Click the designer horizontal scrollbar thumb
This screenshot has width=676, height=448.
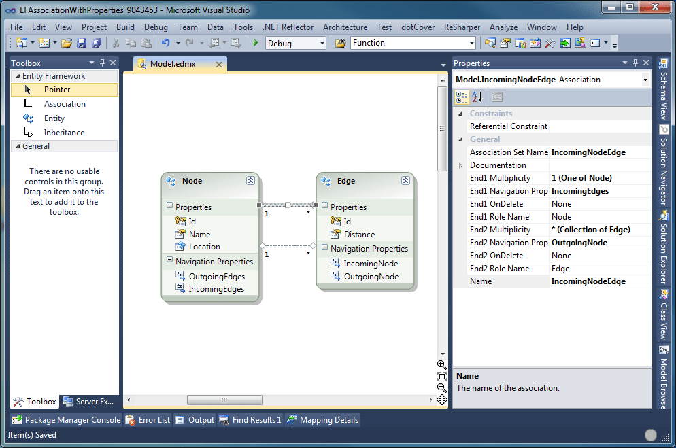point(224,400)
